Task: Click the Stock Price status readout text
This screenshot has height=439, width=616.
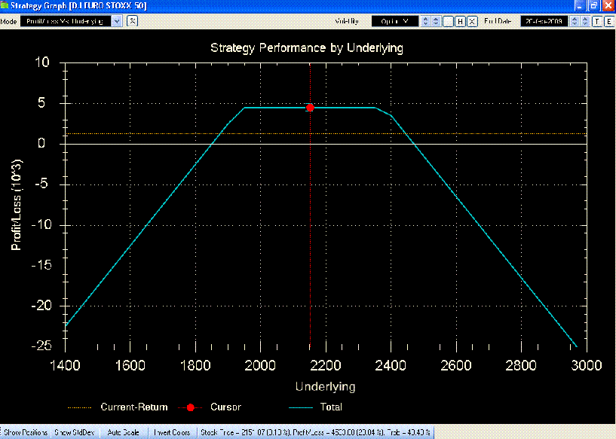Action: pyautogui.click(x=315, y=432)
